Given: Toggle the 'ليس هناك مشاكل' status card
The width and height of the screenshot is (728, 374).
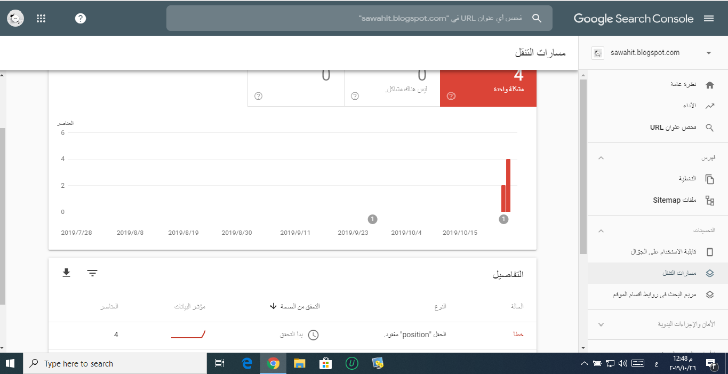Looking at the screenshot, I should [392, 88].
